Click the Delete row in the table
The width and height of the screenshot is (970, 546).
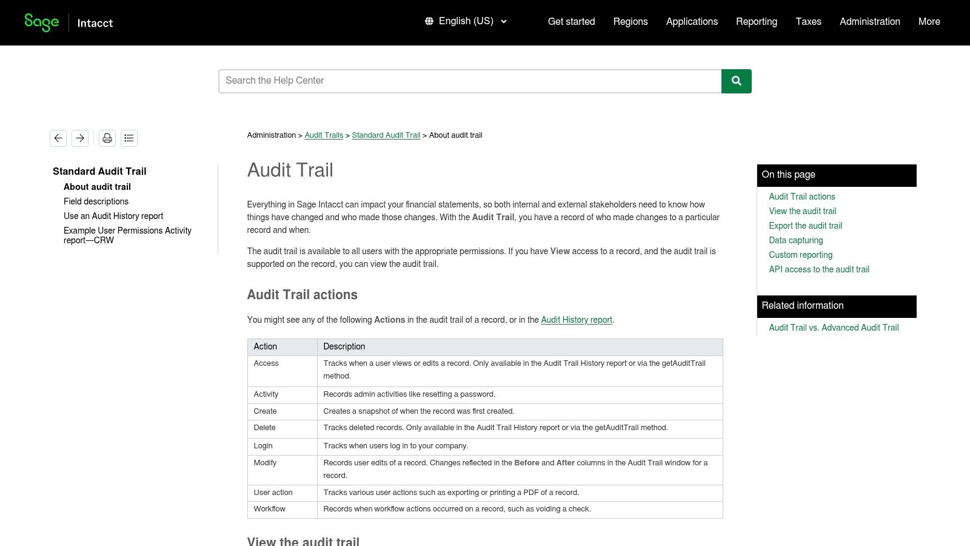pyautogui.click(x=485, y=429)
